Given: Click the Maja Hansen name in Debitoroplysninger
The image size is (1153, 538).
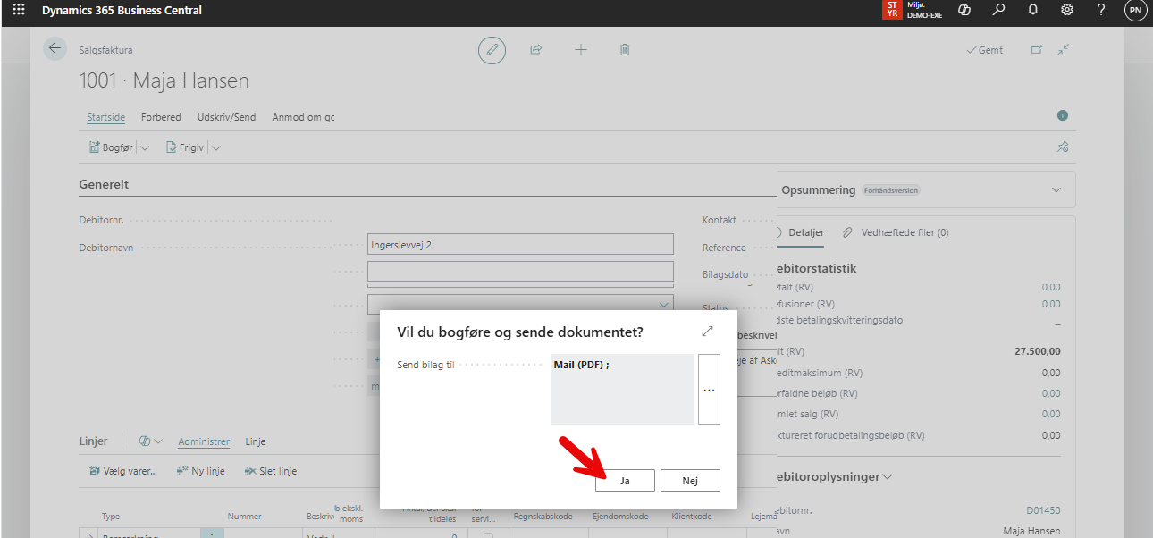Looking at the screenshot, I should coord(1031,531).
